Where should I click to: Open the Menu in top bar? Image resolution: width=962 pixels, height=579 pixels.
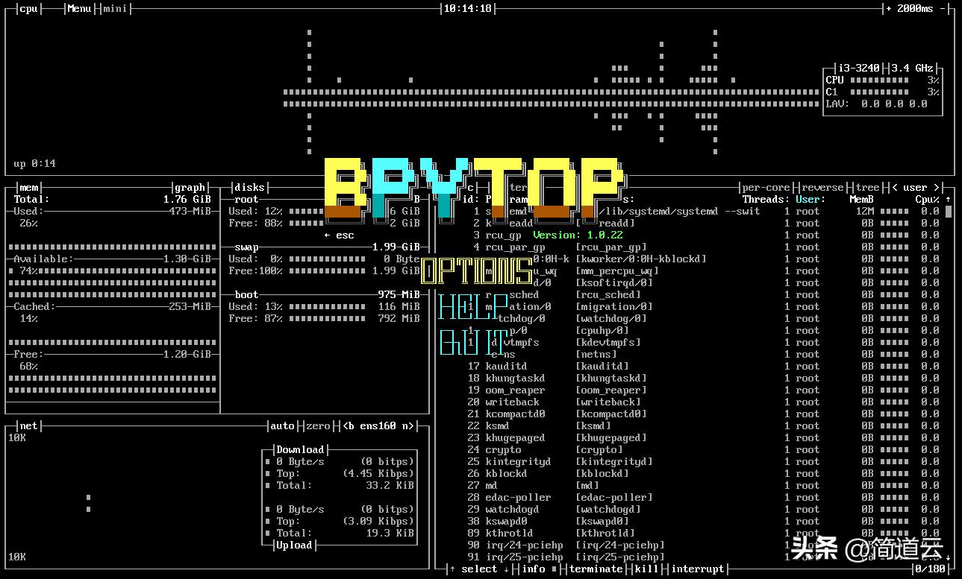pyautogui.click(x=79, y=9)
